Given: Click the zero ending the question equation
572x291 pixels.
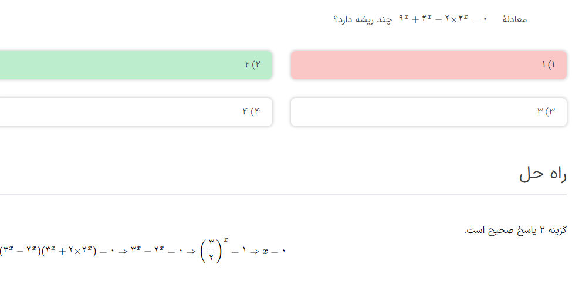Looking at the screenshot, I should point(485,19).
